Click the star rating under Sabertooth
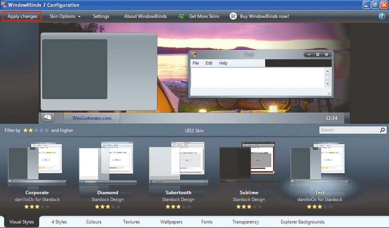Screen dimensions: 389x228 (179, 206)
